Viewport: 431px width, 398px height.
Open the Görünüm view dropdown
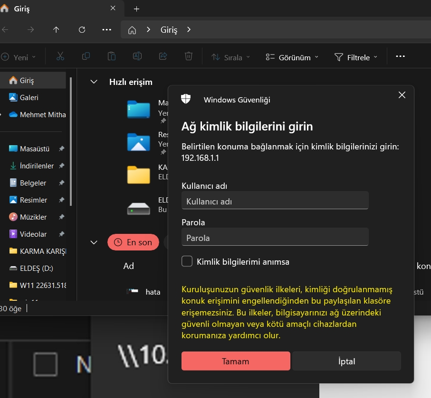point(292,57)
